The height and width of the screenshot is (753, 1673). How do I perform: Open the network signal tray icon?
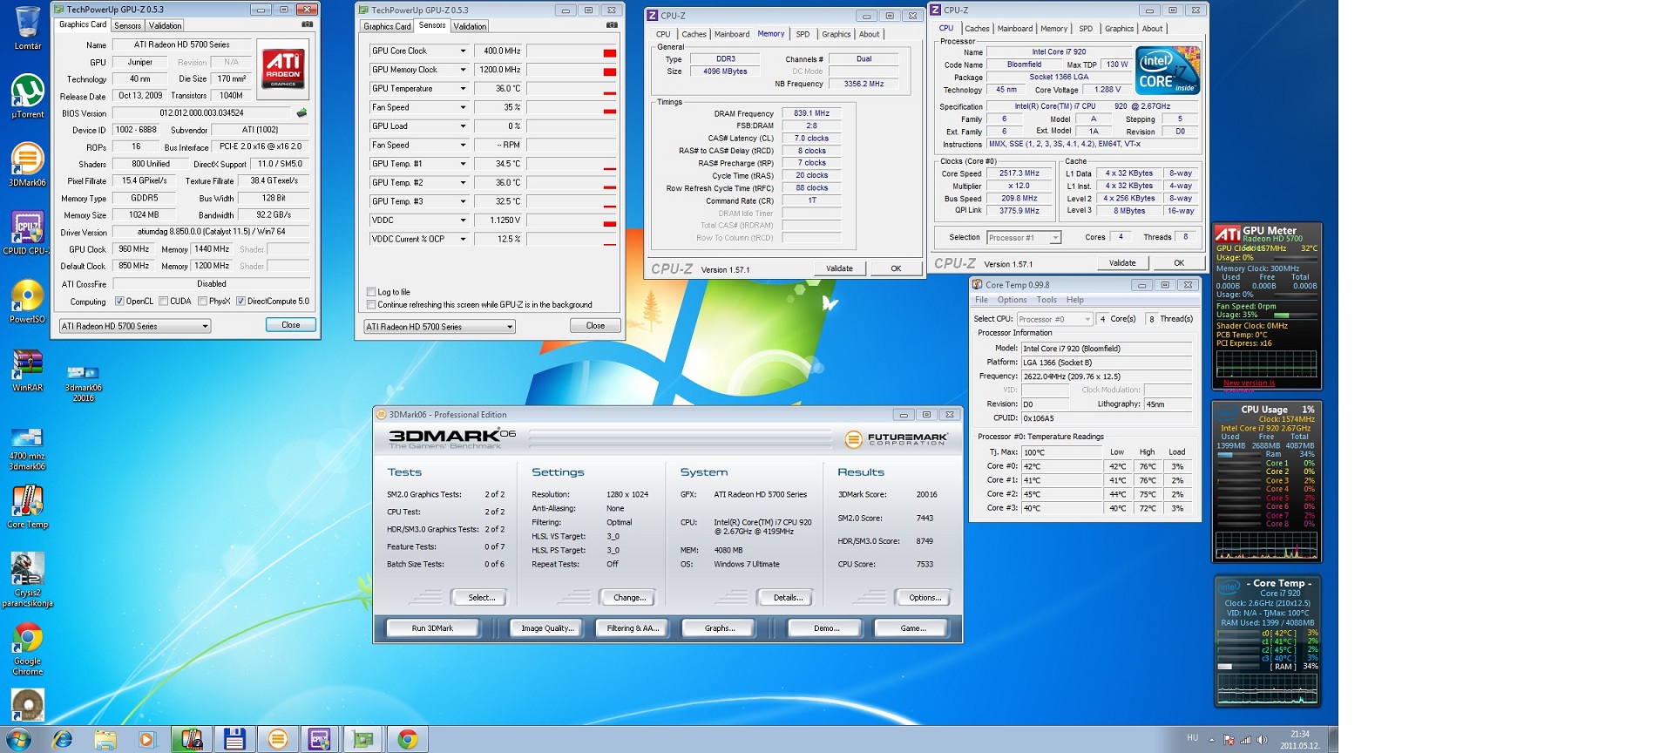coord(1245,740)
